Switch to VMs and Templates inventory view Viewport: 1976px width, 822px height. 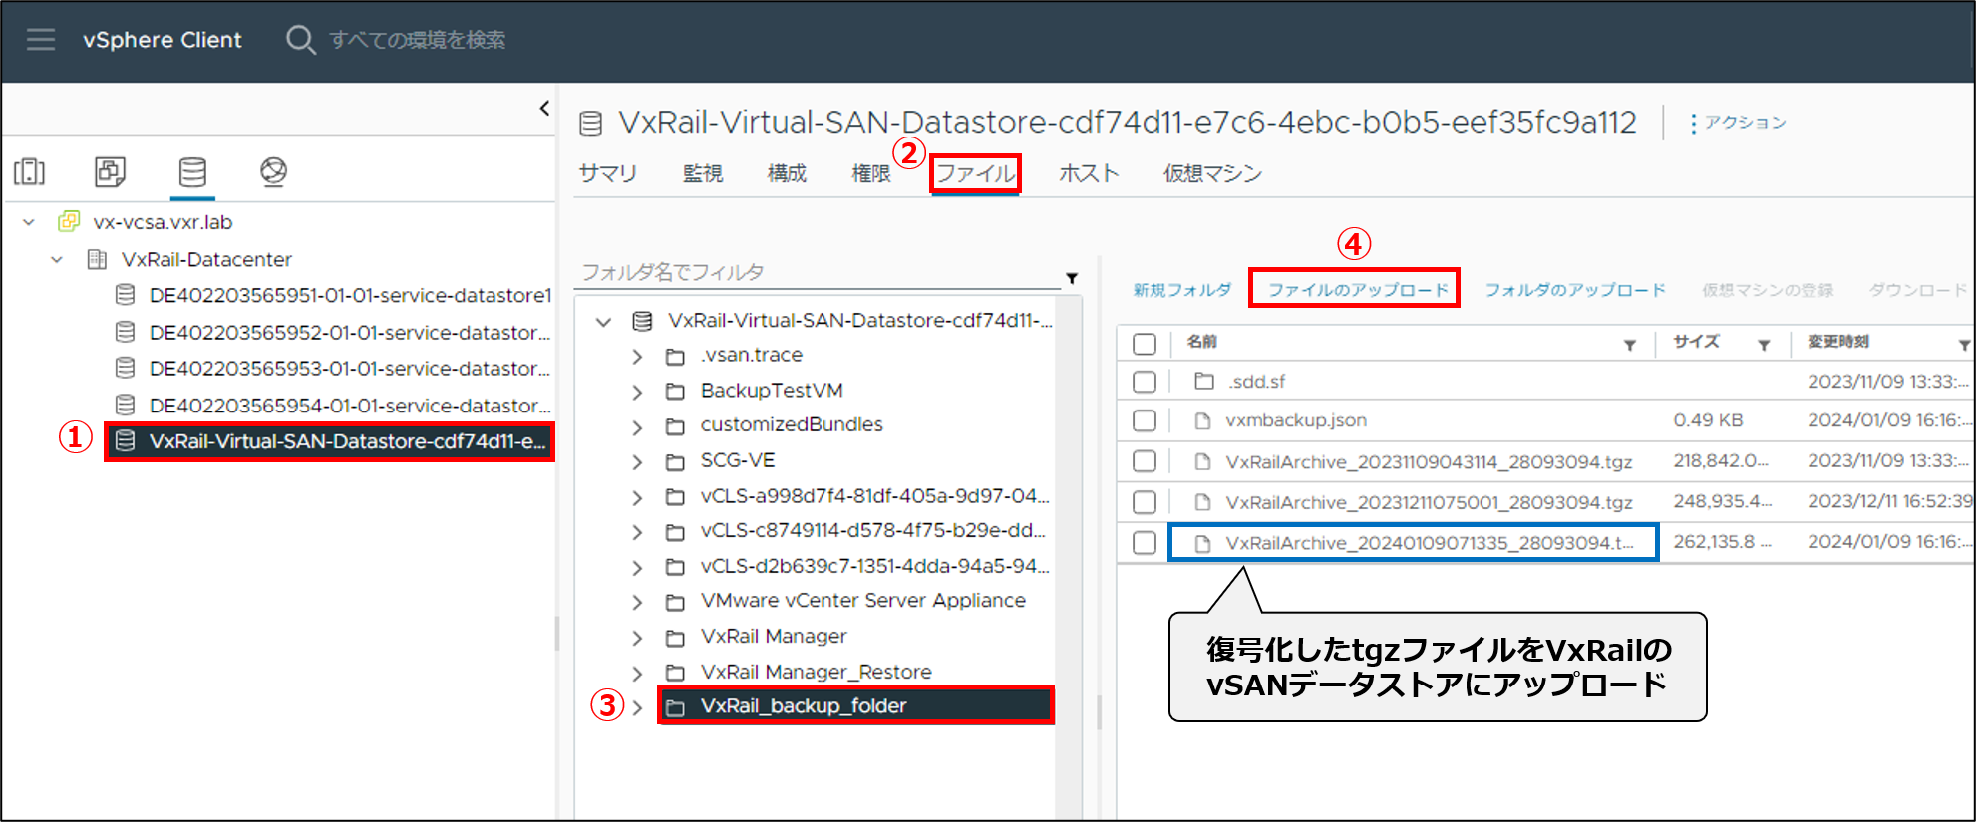click(x=110, y=172)
